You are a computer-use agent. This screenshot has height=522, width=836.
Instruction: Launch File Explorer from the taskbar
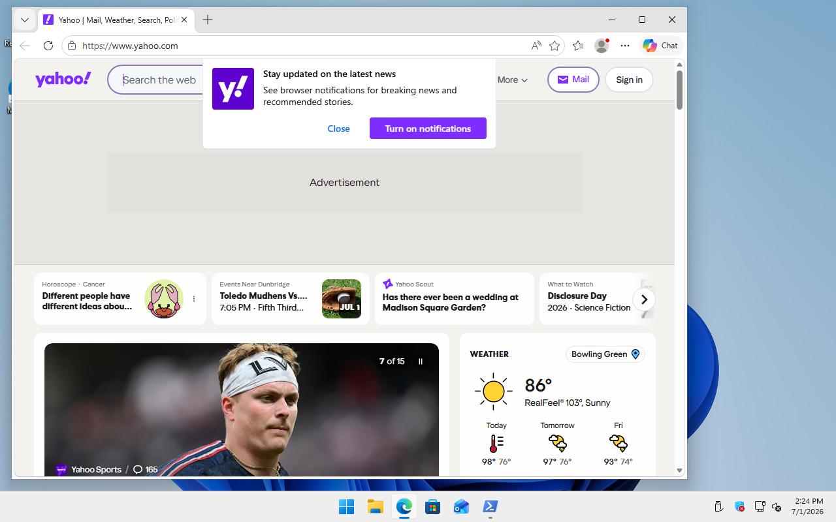click(375, 506)
